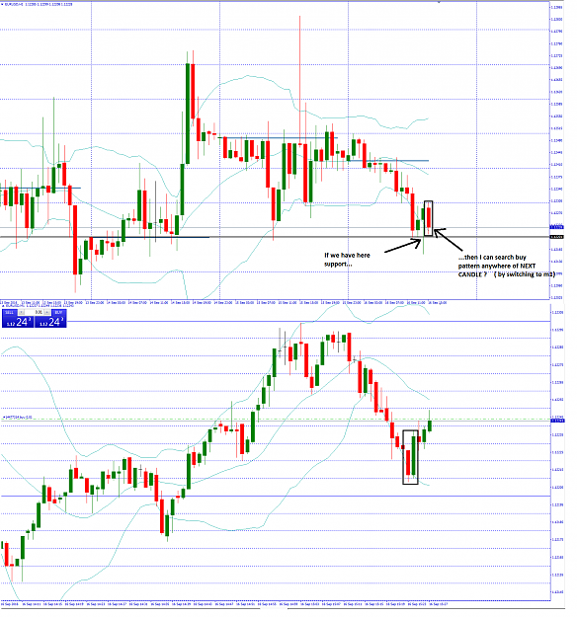577x617 pixels.
Task: Click the trade volume input field
Action: [x=34, y=312]
